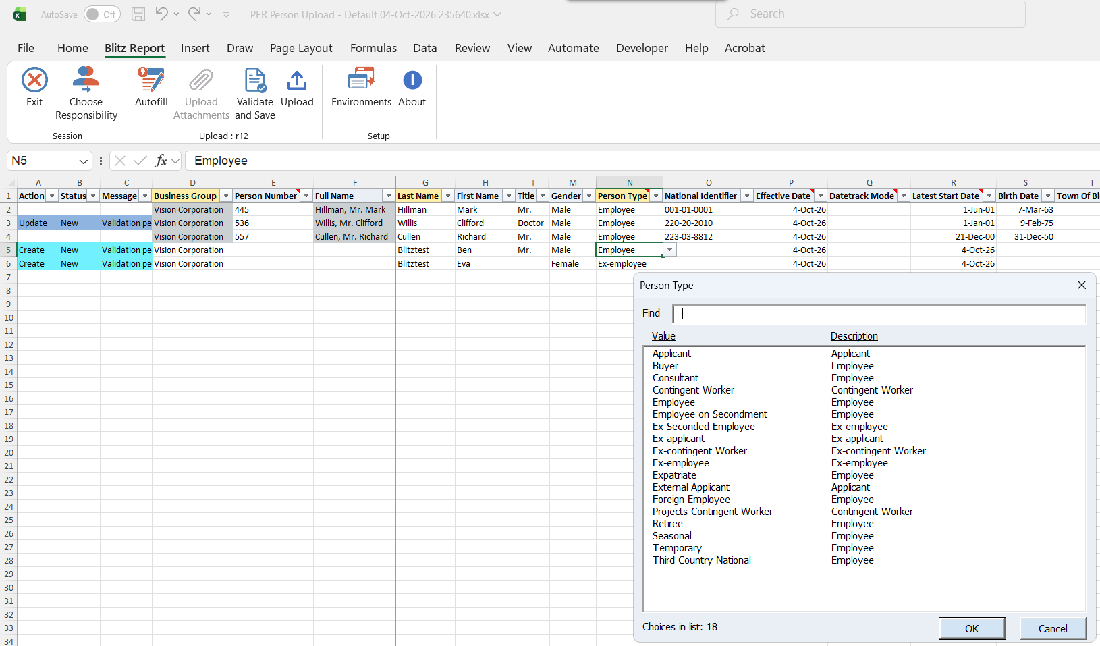Click the Undo arrow icon
This screenshot has width=1100, height=646.
tap(161, 14)
